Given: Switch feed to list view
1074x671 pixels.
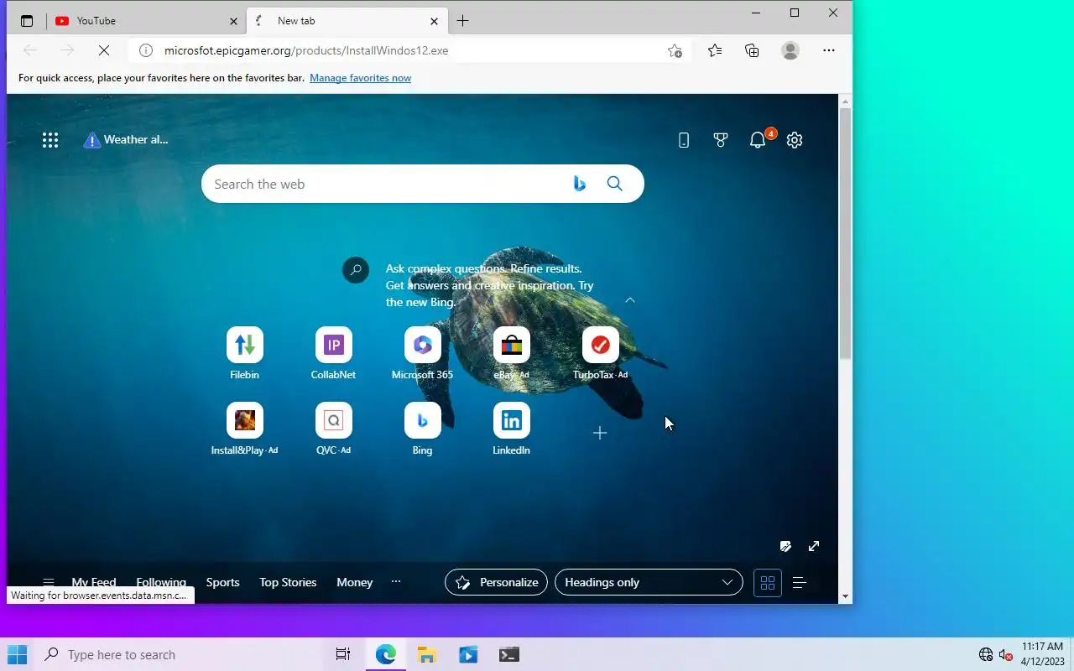Looking at the screenshot, I should click(x=800, y=582).
